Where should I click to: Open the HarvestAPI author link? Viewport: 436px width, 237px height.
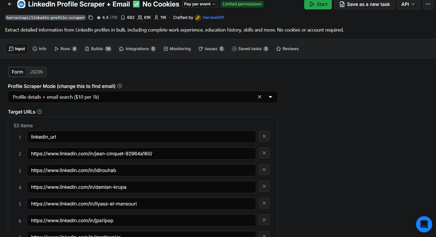pyautogui.click(x=213, y=18)
